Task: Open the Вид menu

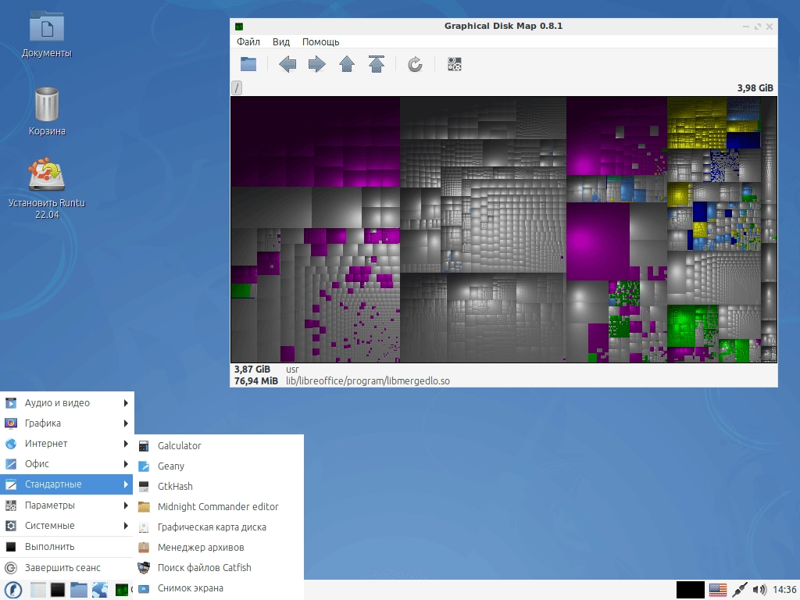Action: coord(281,42)
